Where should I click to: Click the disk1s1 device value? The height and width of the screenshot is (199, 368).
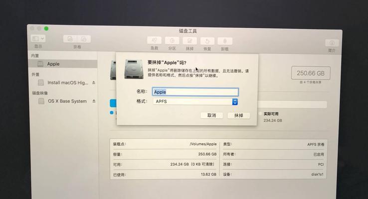coord(318,175)
